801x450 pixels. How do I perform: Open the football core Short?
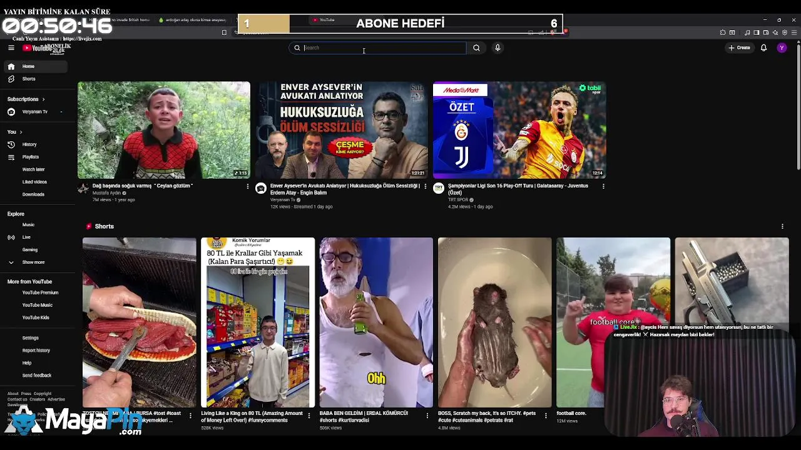coord(613,322)
